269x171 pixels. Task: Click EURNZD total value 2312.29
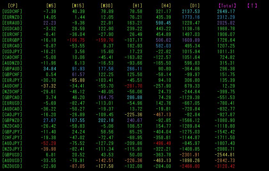(x=226, y=17)
